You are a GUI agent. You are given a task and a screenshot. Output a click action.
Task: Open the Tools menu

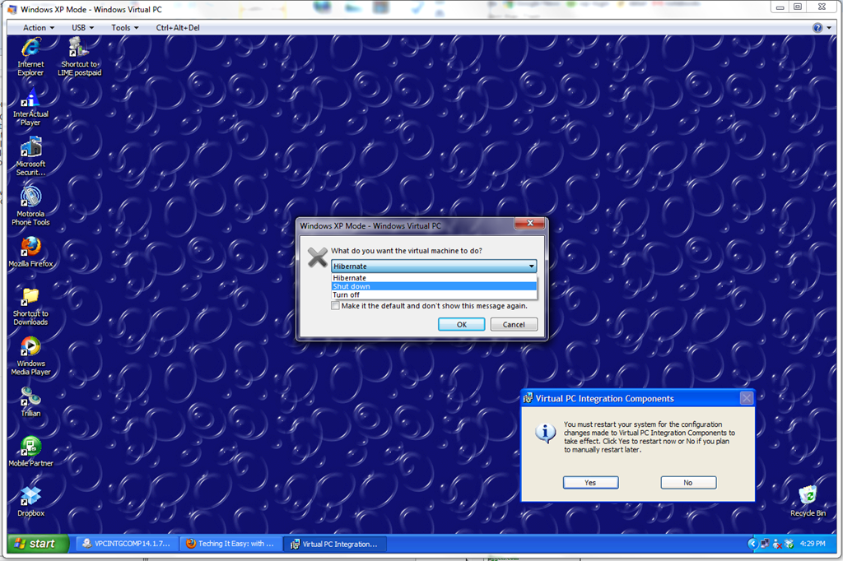(x=125, y=28)
